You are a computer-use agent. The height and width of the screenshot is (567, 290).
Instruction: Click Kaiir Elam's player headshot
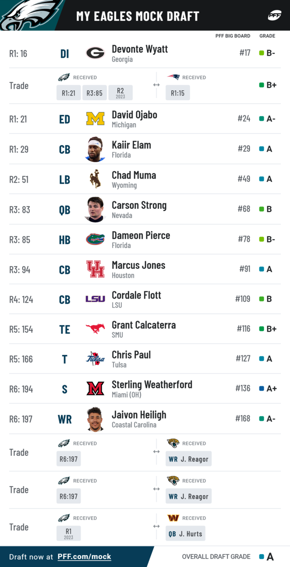click(x=95, y=149)
